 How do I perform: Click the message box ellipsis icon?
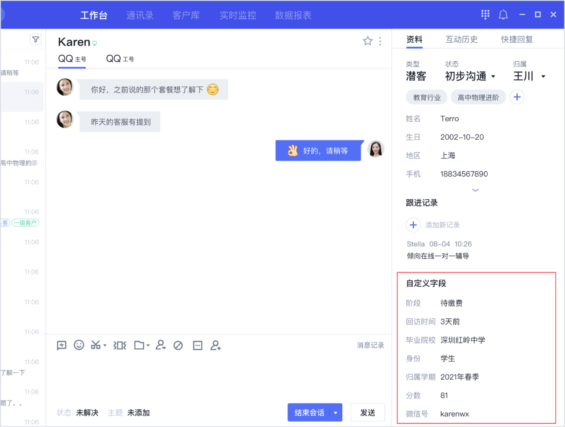tap(198, 345)
